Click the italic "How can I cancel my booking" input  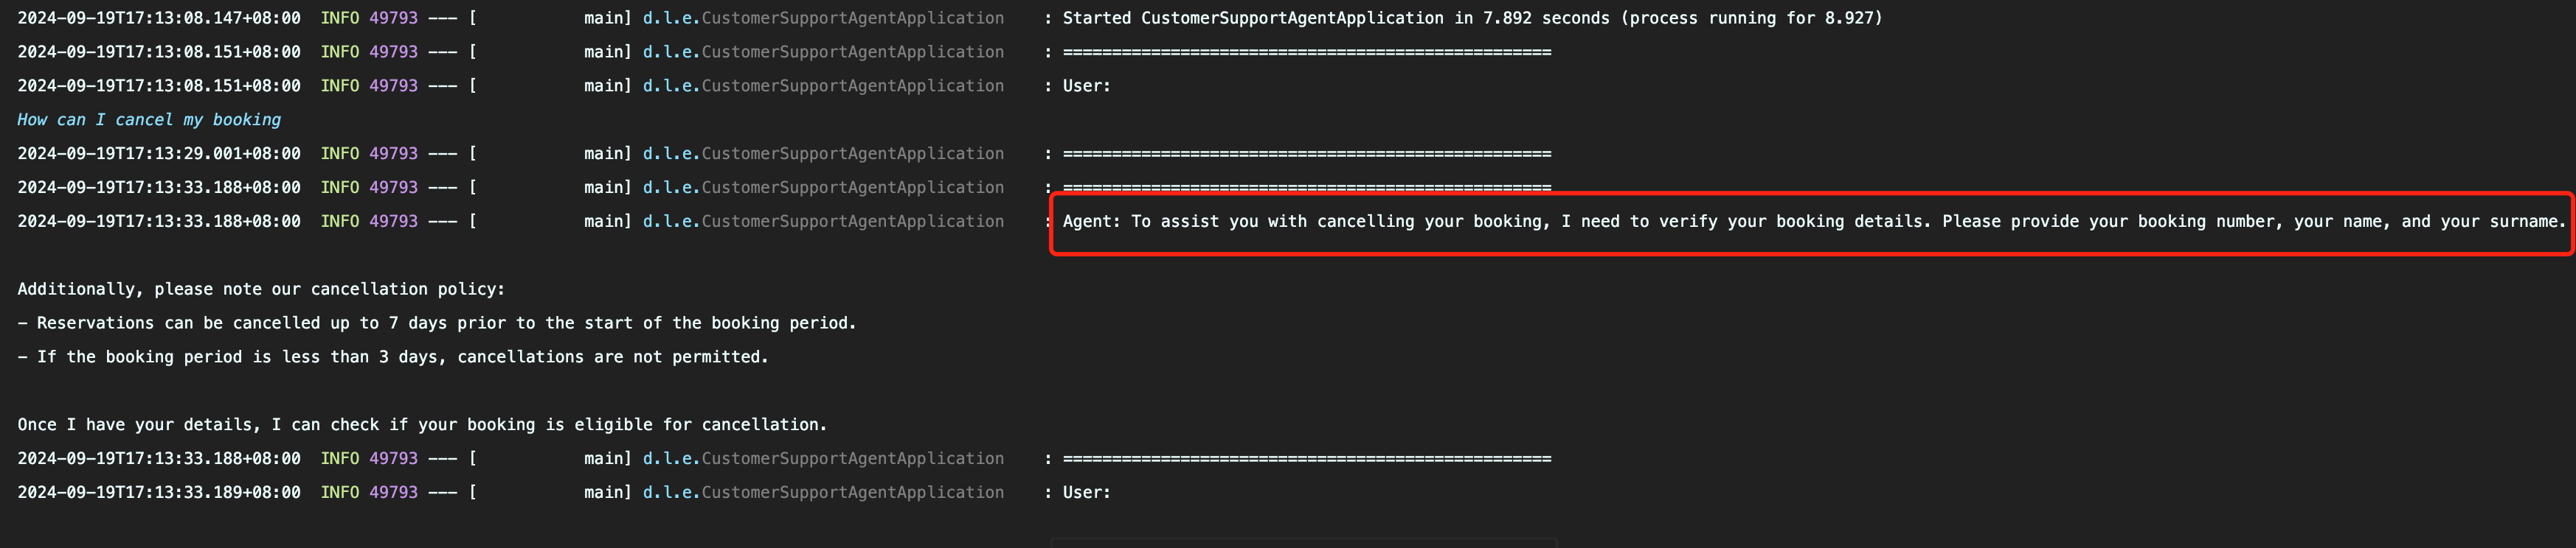click(x=149, y=120)
